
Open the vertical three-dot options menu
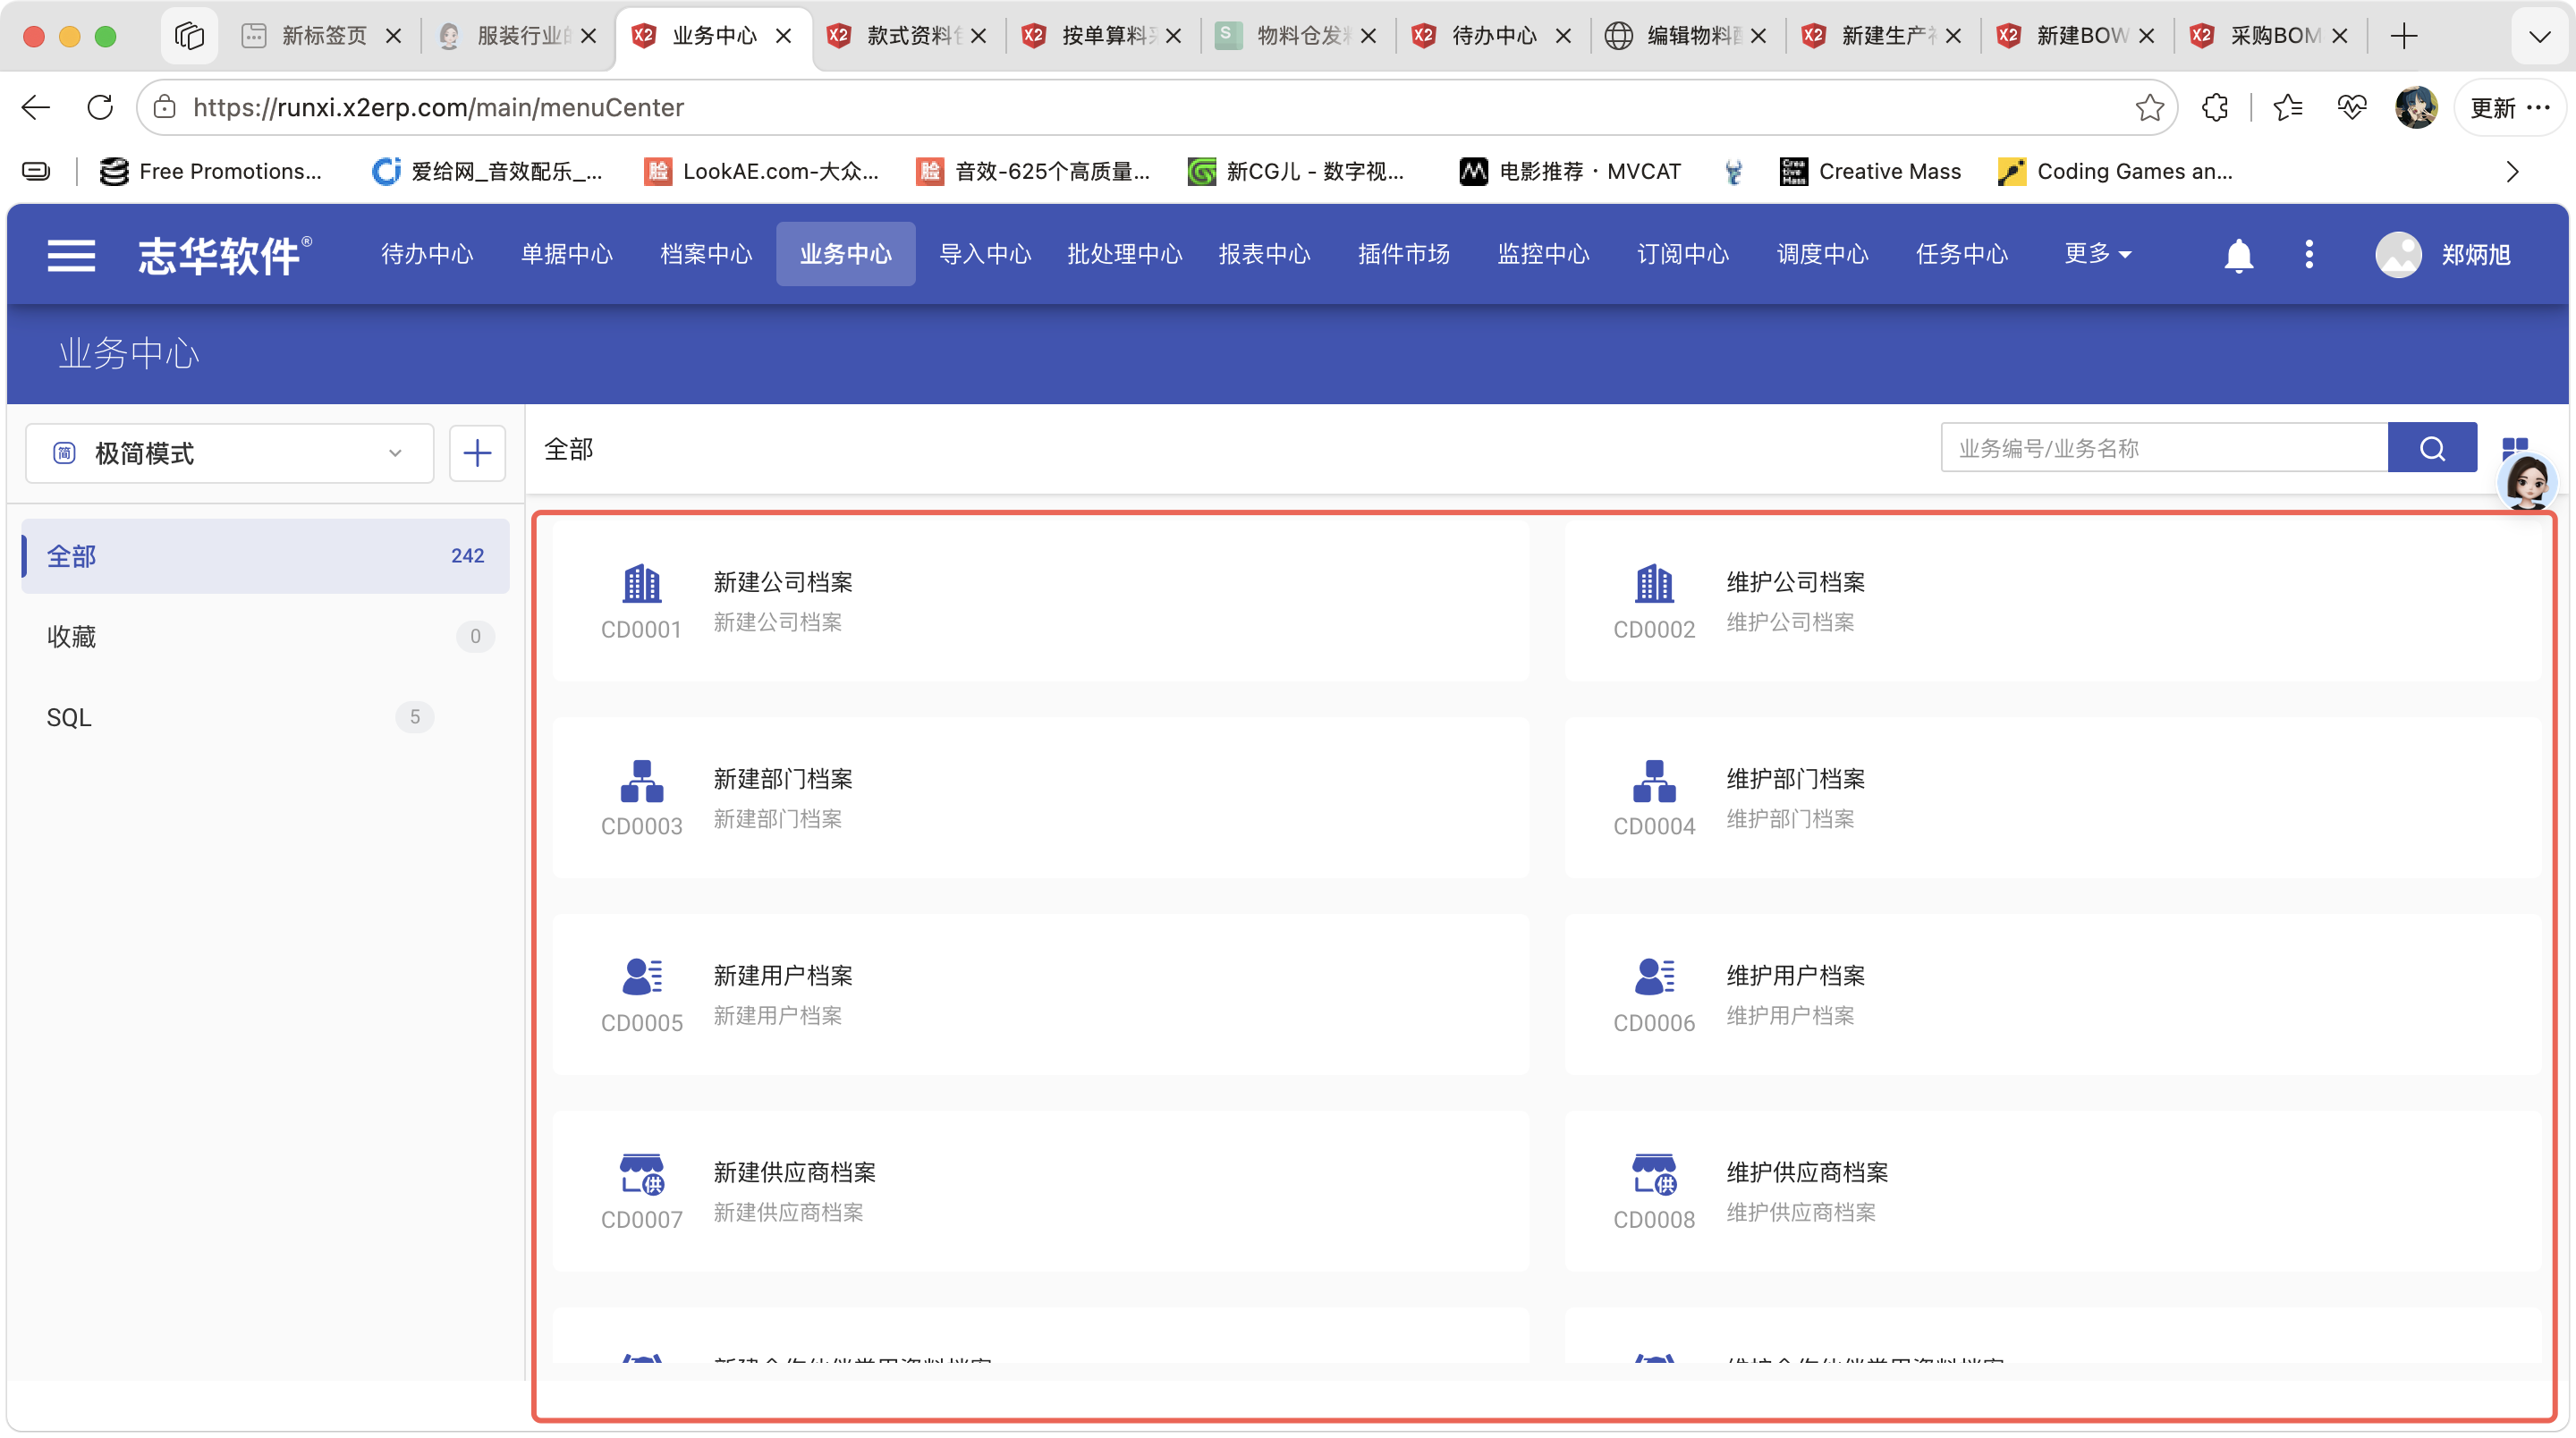2308,255
